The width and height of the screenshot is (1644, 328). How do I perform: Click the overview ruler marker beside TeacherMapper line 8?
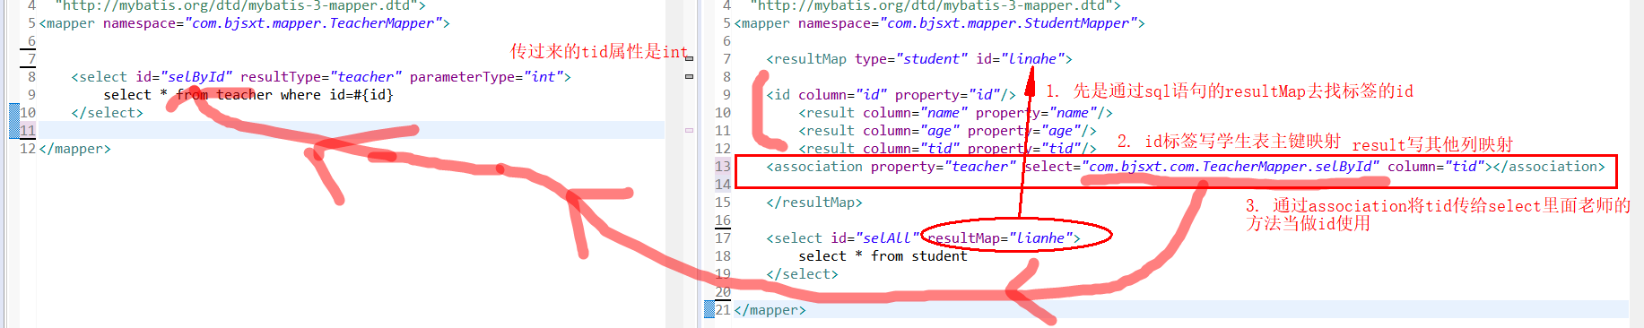tap(689, 77)
